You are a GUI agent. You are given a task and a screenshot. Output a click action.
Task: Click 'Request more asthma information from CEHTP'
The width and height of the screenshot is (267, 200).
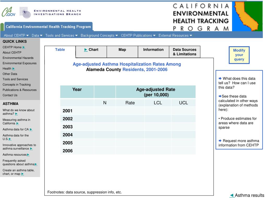coord(239,143)
